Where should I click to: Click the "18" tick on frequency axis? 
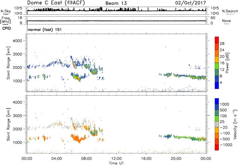(x=20, y=18)
